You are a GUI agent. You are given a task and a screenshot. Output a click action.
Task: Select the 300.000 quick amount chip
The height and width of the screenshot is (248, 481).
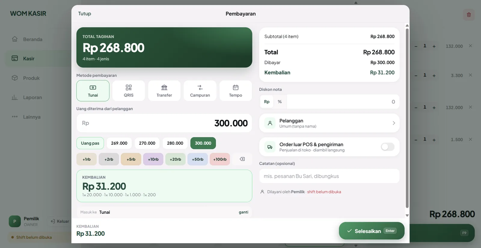[203, 143]
